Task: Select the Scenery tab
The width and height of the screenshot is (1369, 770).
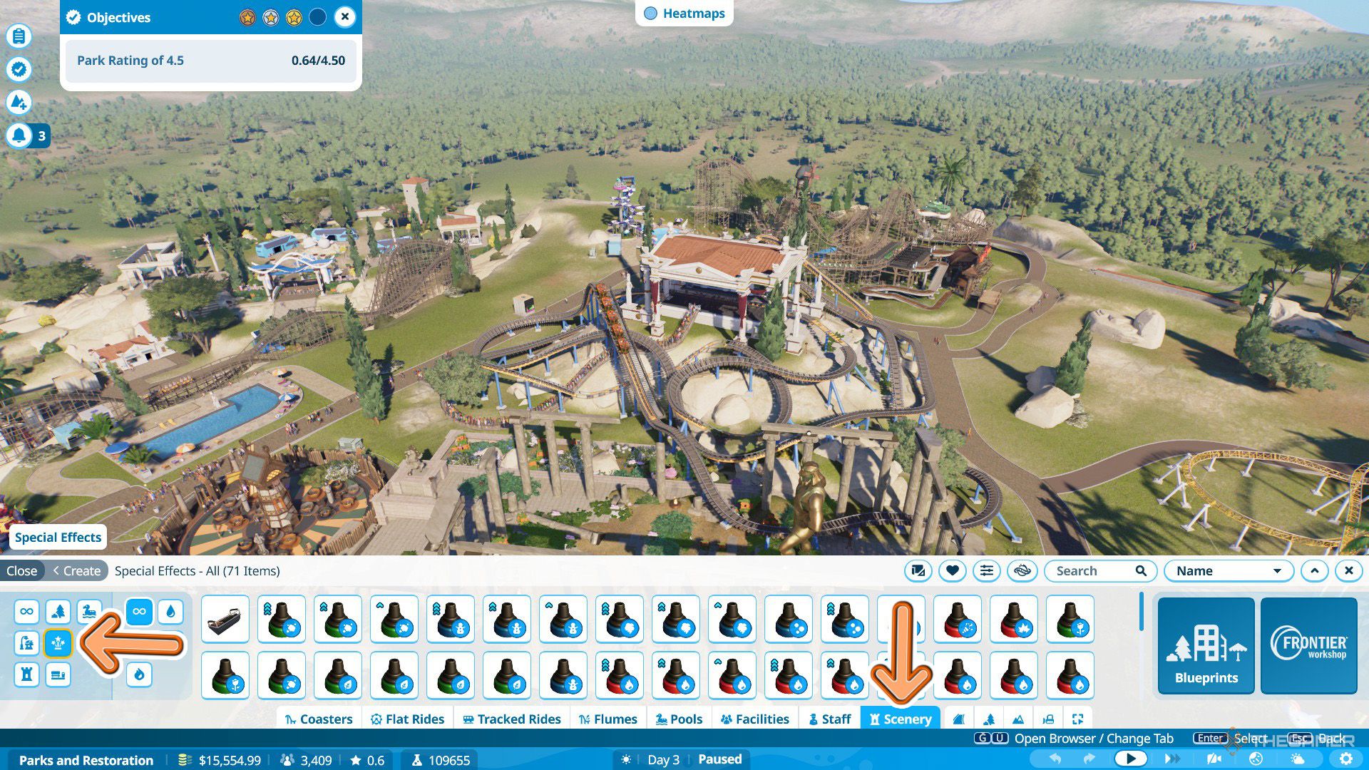Action: coord(898,719)
